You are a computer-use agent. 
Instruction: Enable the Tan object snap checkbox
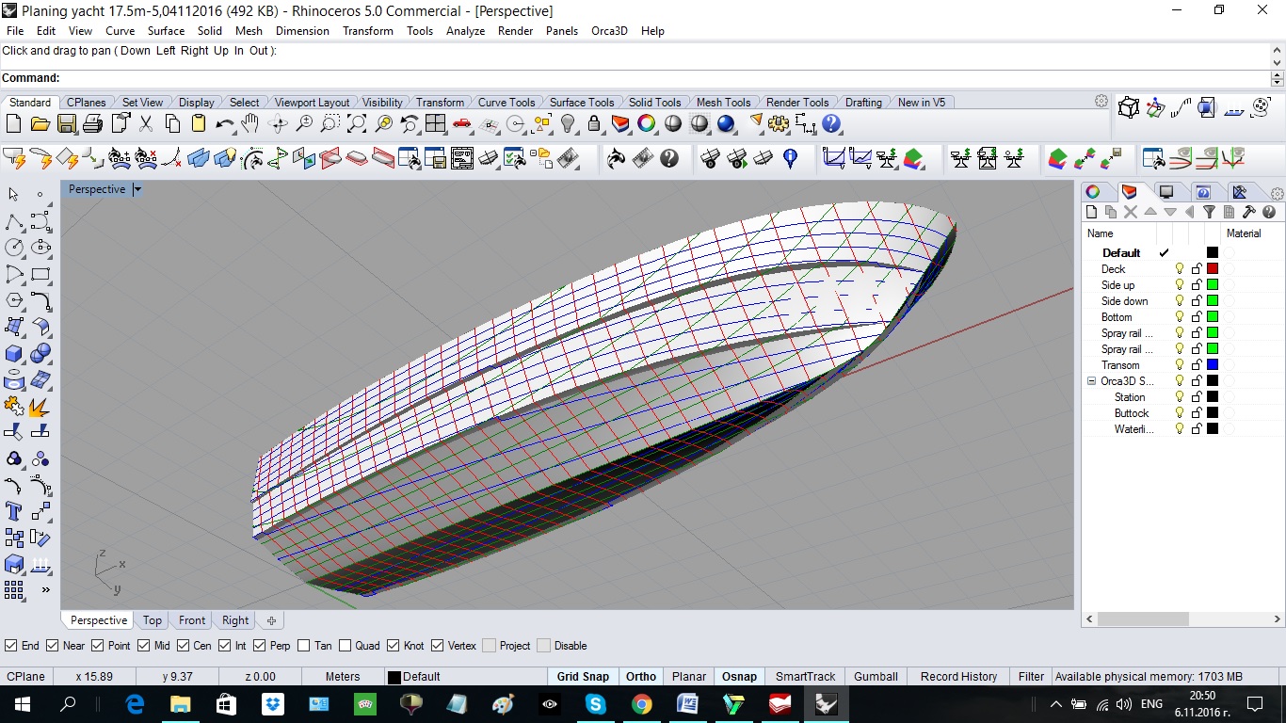(x=303, y=646)
